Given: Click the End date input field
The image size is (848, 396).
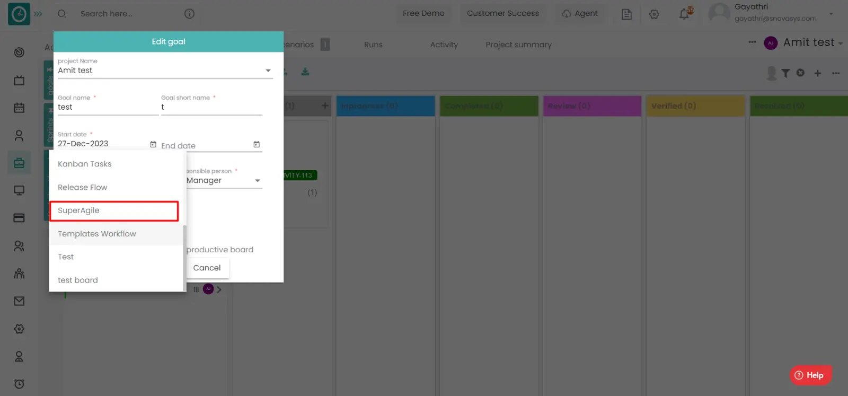Looking at the screenshot, I should click(x=206, y=145).
